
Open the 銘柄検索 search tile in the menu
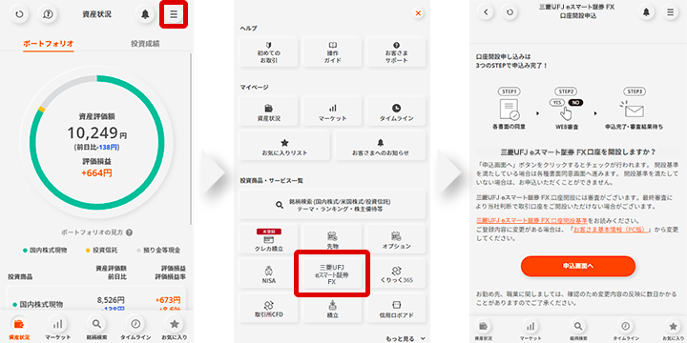pyautogui.click(x=333, y=204)
